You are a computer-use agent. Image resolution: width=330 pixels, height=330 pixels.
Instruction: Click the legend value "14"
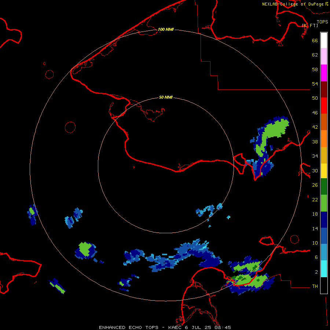point(315,228)
